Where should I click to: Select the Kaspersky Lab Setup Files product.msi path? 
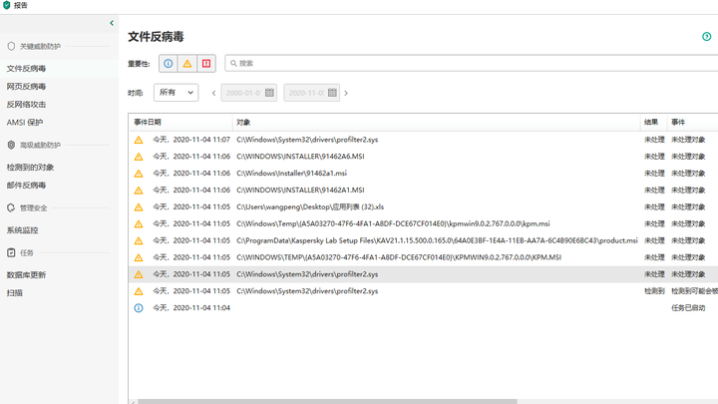pyautogui.click(x=437, y=240)
